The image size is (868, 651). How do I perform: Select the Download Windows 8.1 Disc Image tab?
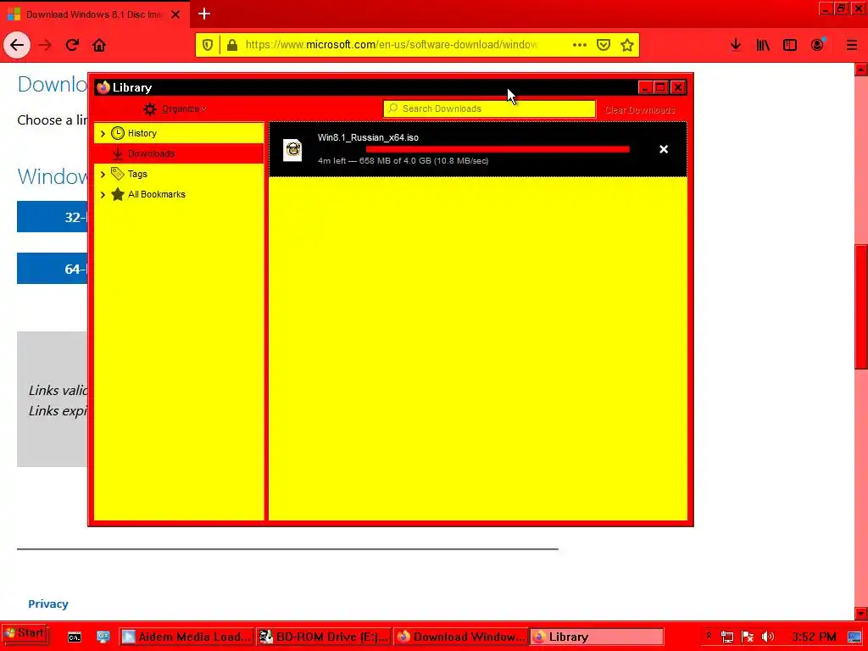94,14
